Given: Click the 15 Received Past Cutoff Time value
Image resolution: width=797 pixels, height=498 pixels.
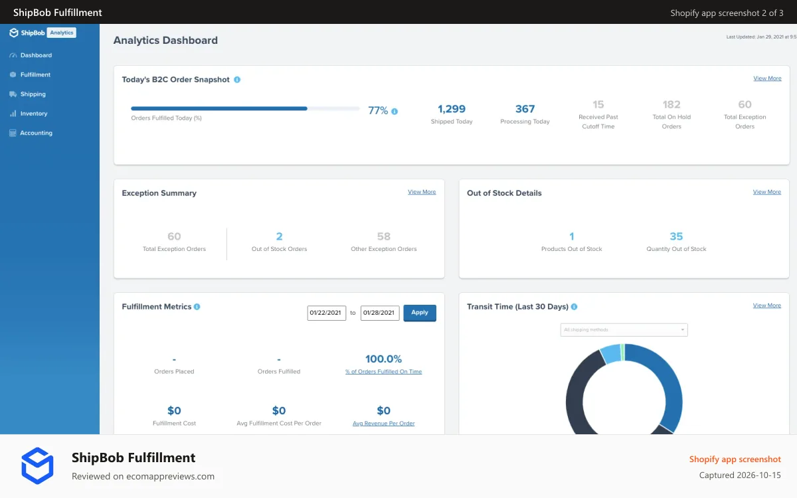Looking at the screenshot, I should [598, 104].
